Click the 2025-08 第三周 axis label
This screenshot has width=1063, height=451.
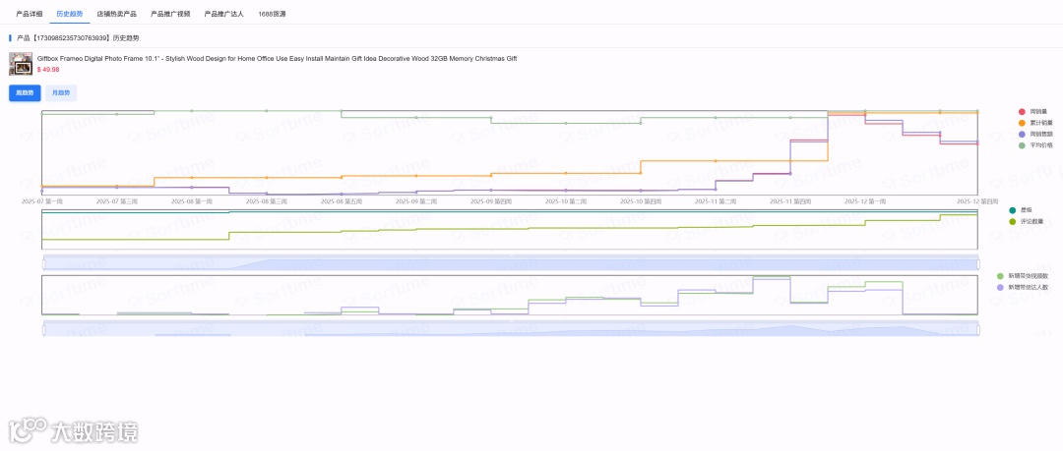tap(266, 201)
